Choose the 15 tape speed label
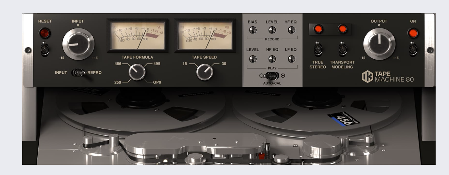Viewport: 449px width, 175px height. click(185, 63)
